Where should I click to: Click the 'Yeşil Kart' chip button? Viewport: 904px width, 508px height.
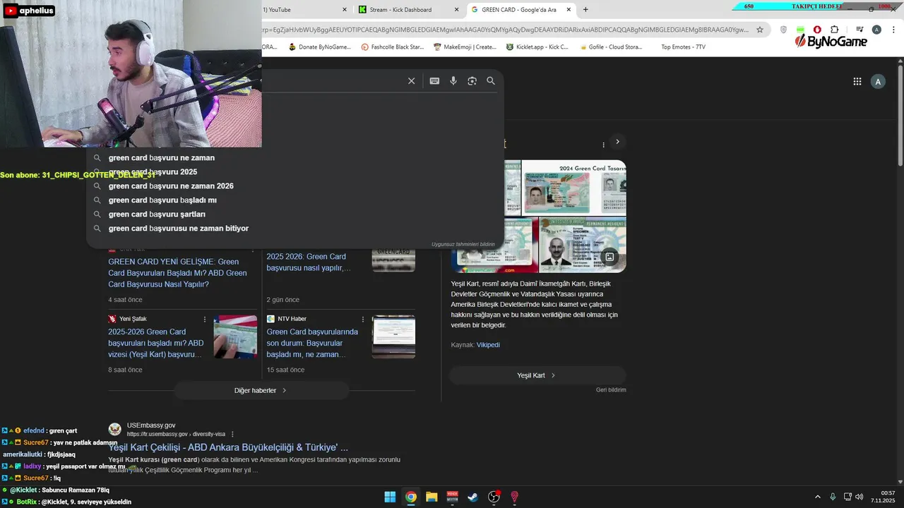(x=537, y=375)
